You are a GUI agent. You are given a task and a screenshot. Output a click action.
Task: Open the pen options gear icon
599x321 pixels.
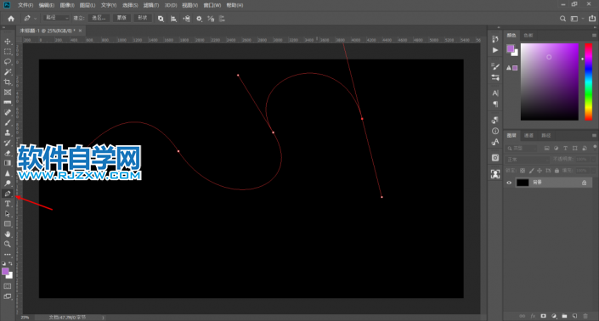point(199,19)
